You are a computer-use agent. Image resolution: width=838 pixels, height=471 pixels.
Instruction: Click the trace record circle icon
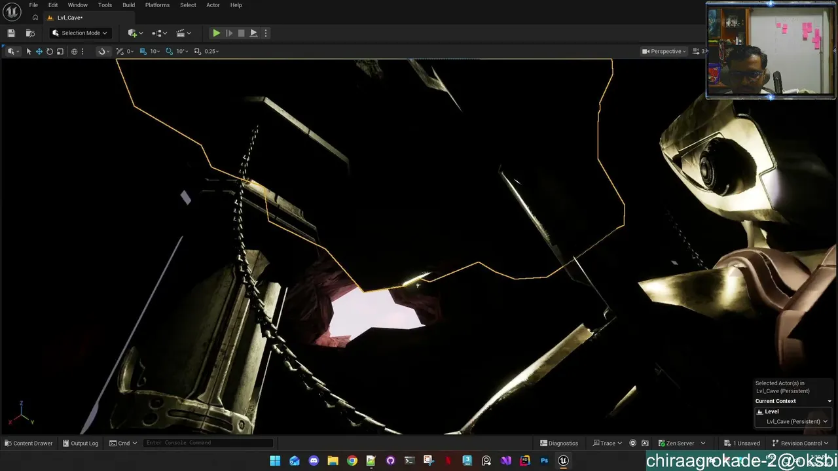[632, 443]
